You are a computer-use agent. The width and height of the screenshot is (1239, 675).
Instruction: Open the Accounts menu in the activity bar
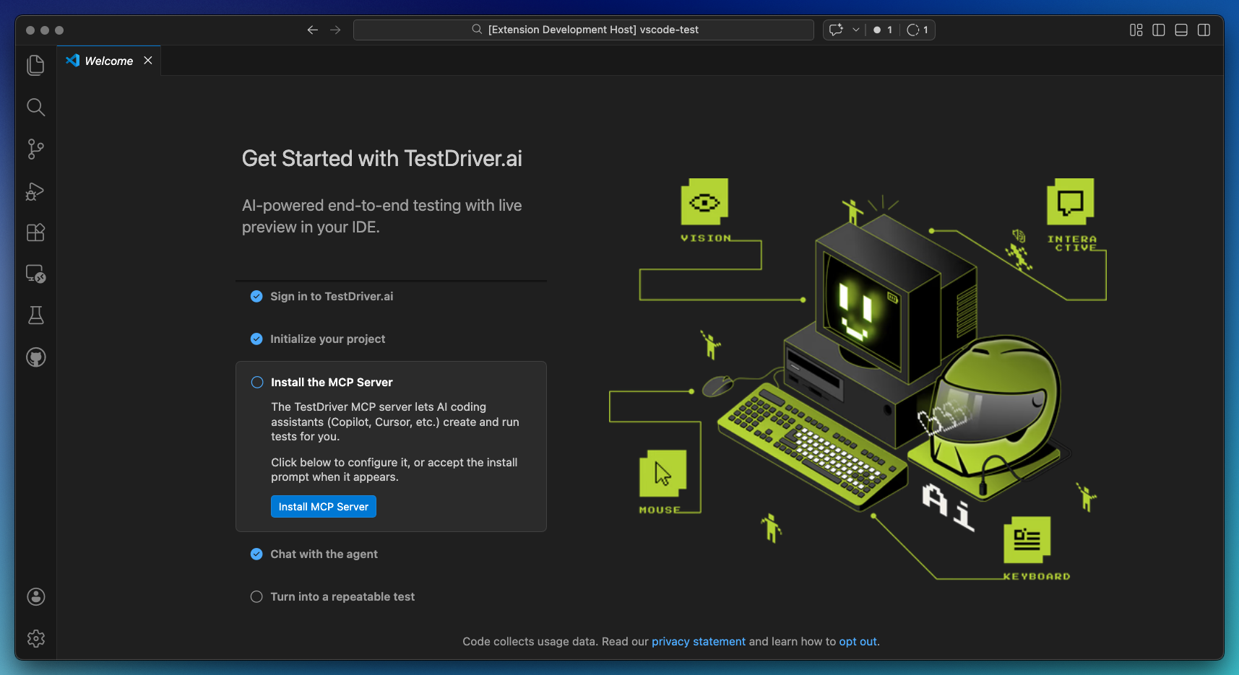pyautogui.click(x=35, y=596)
